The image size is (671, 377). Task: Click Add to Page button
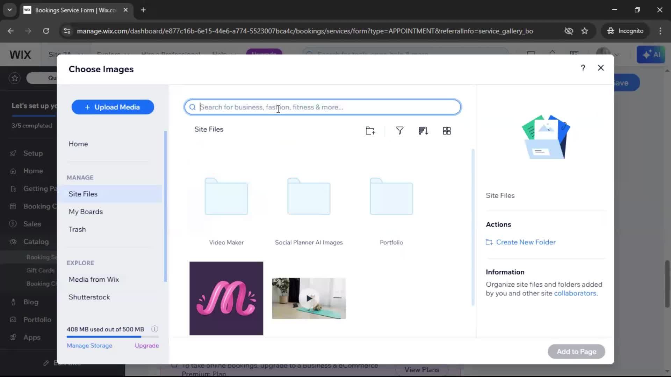[576, 352]
